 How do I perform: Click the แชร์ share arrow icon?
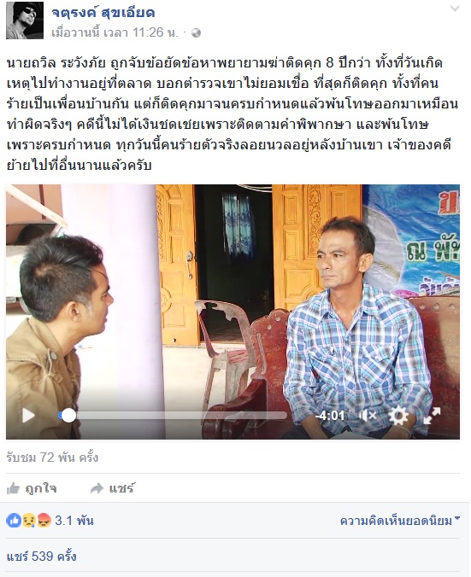97,489
